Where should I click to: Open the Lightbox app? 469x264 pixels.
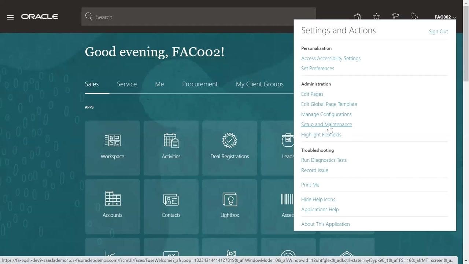(x=230, y=207)
